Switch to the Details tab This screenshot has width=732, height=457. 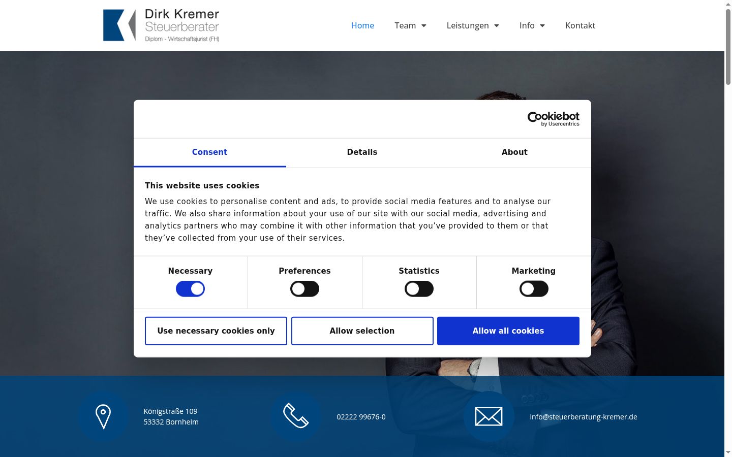[362, 152]
